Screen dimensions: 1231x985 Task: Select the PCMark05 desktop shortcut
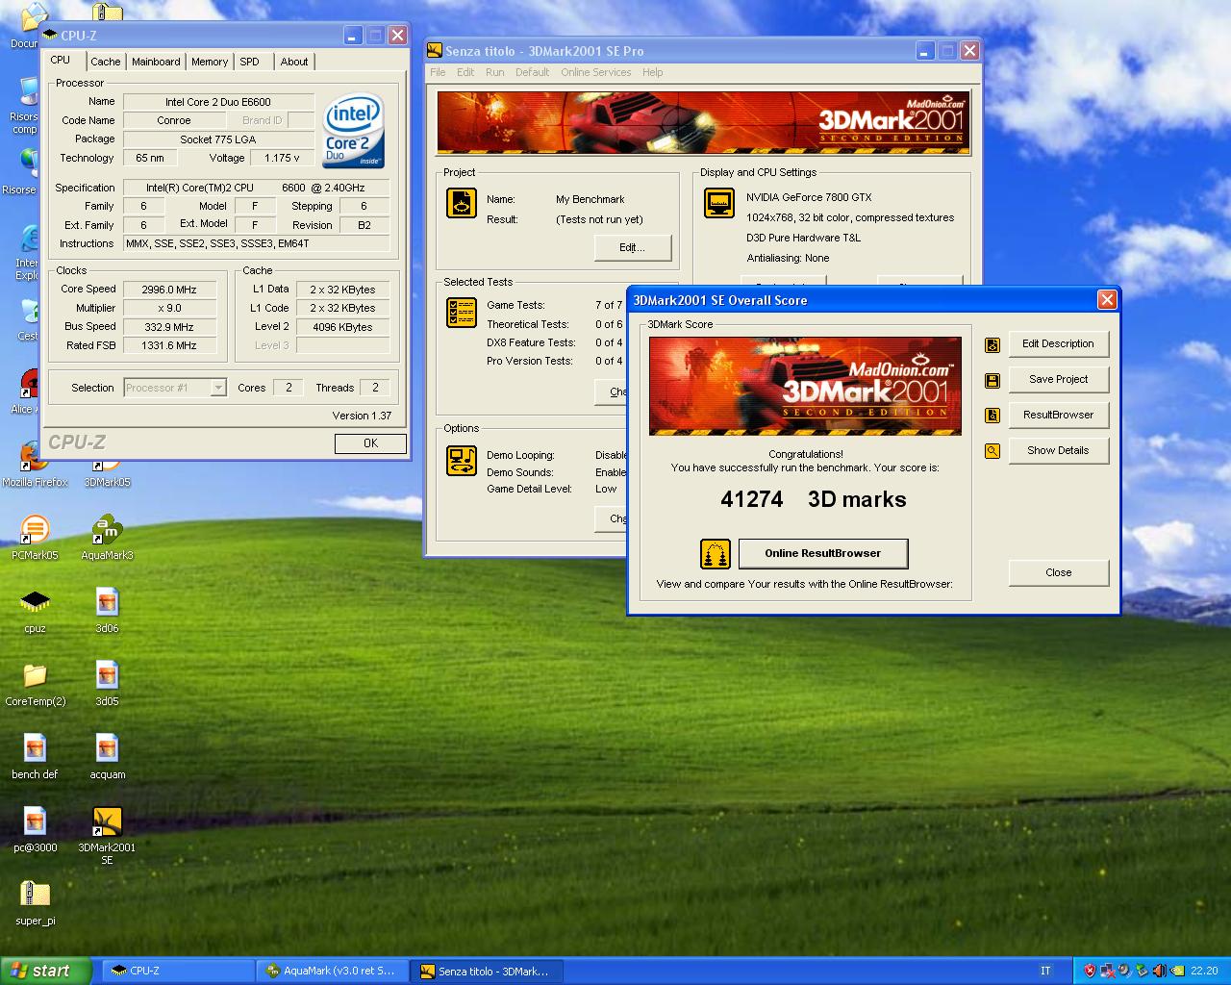35,536
